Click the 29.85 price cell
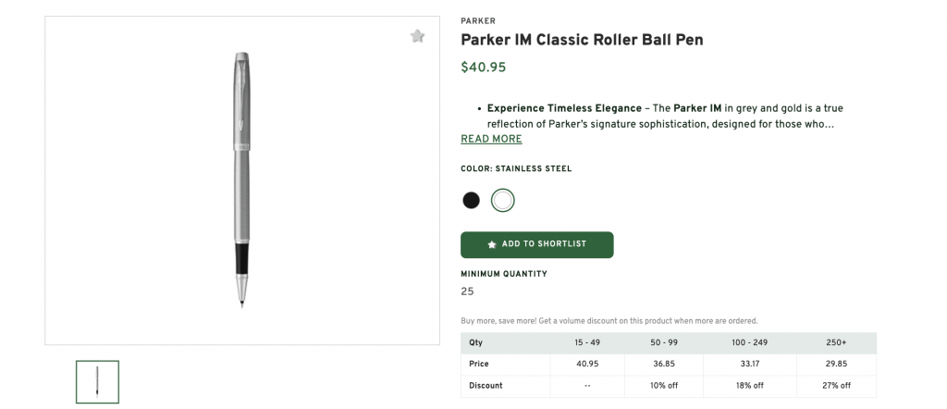Image resolution: width=947 pixels, height=409 pixels. [x=836, y=364]
